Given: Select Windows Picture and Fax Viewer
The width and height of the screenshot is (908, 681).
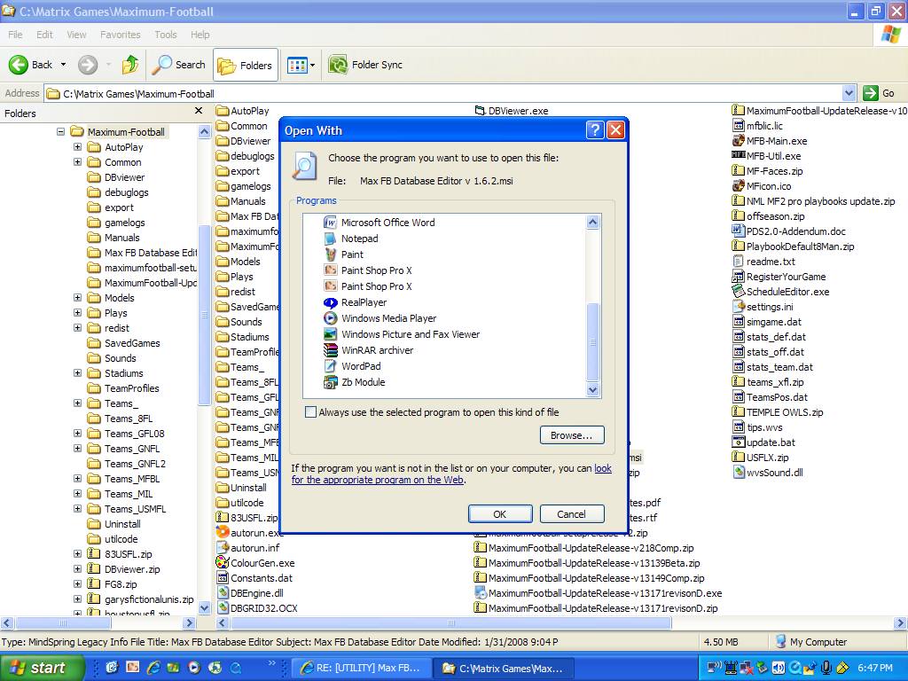Looking at the screenshot, I should (x=402, y=334).
